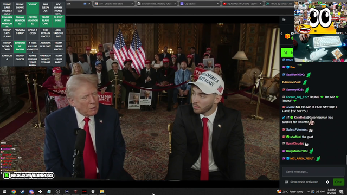Click the KingMaster105 username in chat
This screenshot has width=347, height=195.
coord(297,151)
